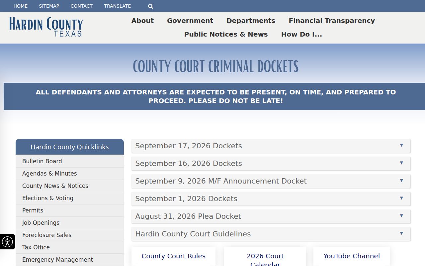Open Financial Transparency menu
The width and height of the screenshot is (425, 266).
[x=332, y=21]
